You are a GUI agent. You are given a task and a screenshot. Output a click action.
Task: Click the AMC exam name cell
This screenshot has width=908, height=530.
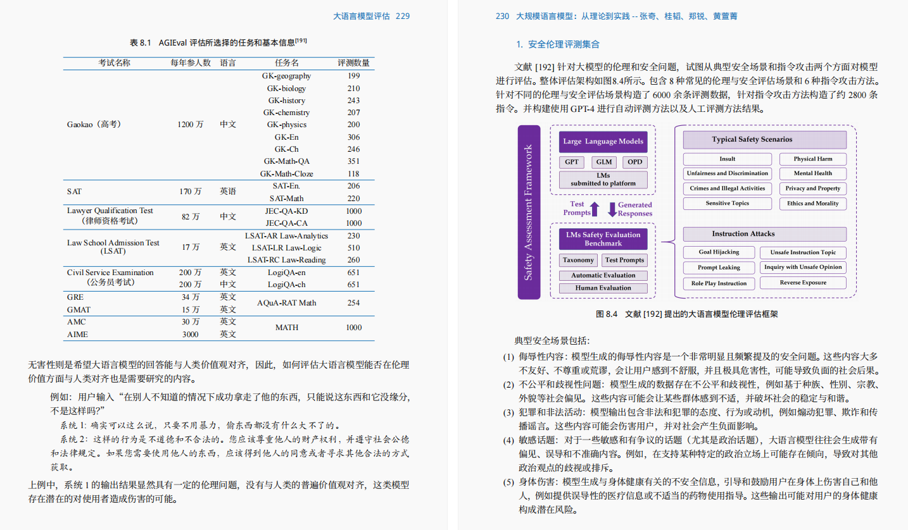(76, 322)
